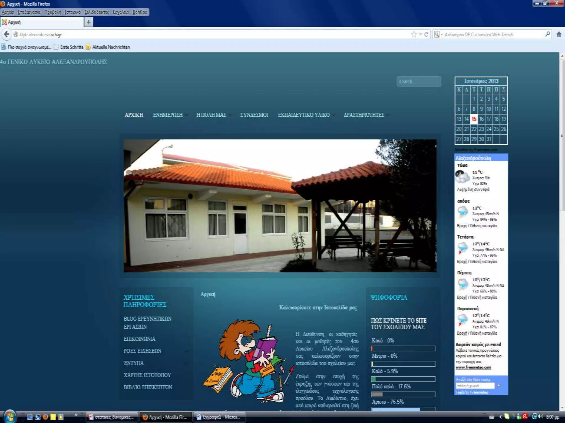
Task: Launch Firefox from quick launch icon
Action: pos(45,417)
